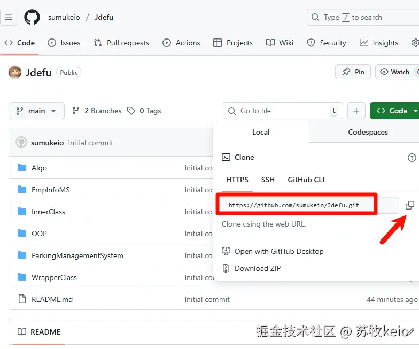Screen dimensions: 419x349
Task: Select the Local tab in clone panel
Action: tap(261, 132)
